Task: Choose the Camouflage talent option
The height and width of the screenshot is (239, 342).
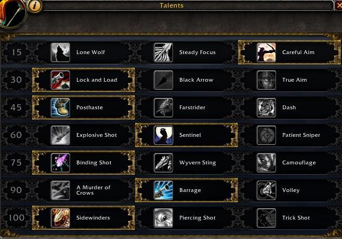Action: [289, 163]
